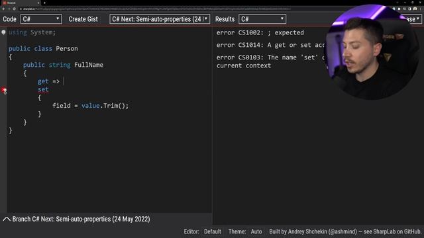The height and width of the screenshot is (238, 424).
Task: Select the SharpLab browser tab
Action: (x=21, y=3)
